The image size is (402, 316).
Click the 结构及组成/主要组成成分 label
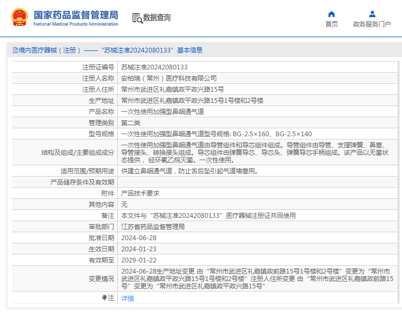[x=77, y=153]
